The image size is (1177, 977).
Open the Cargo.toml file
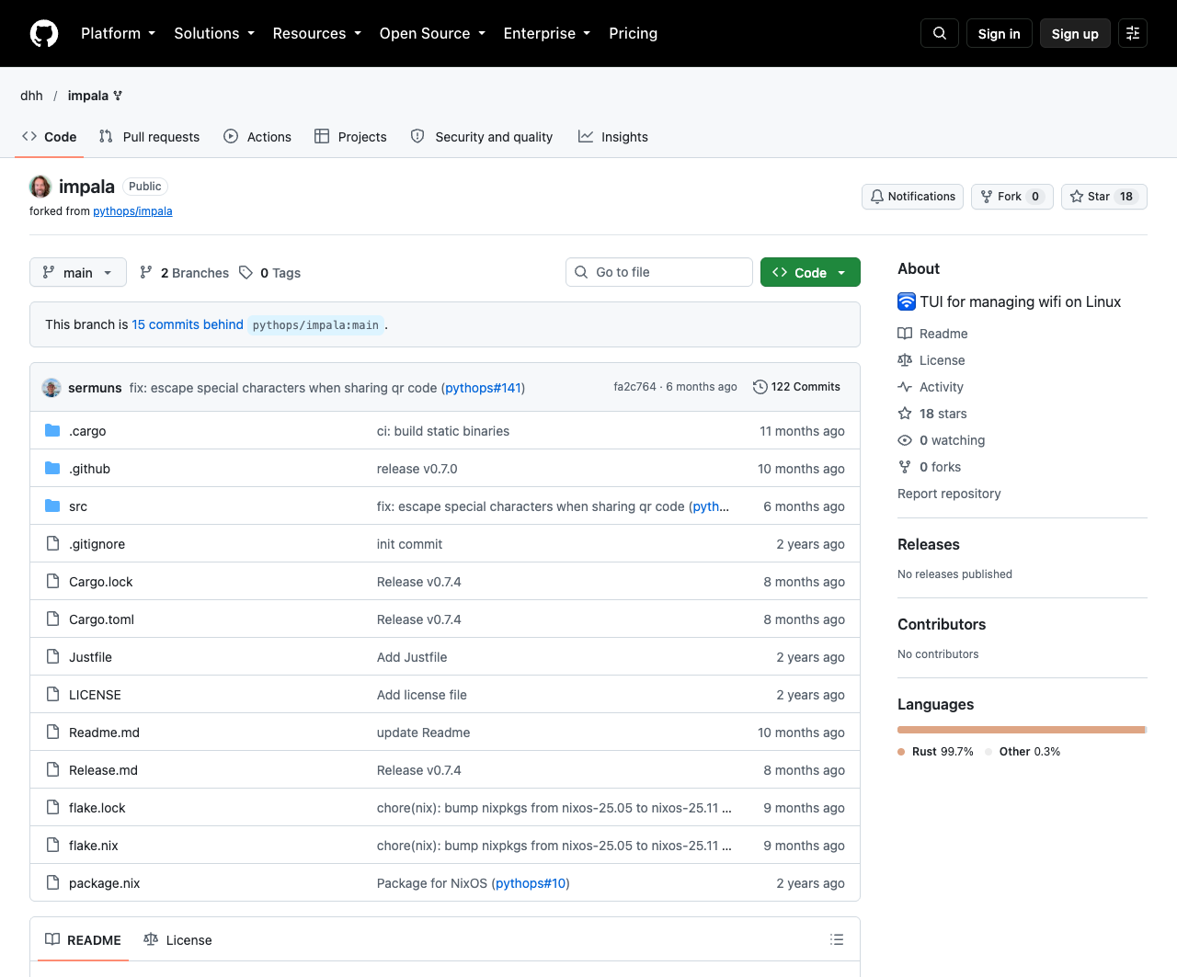101,619
